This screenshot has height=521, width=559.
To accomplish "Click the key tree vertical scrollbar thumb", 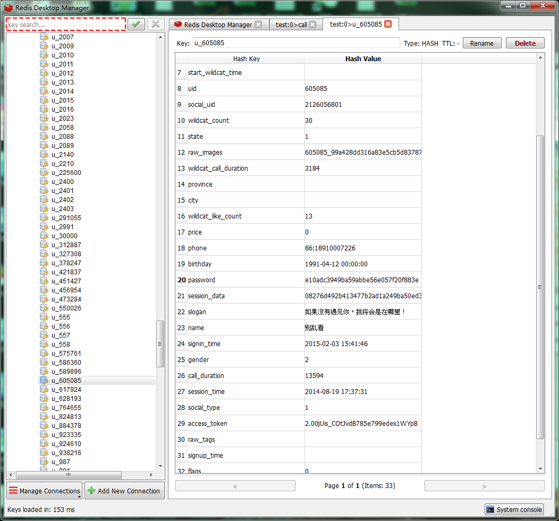I will pos(160,344).
